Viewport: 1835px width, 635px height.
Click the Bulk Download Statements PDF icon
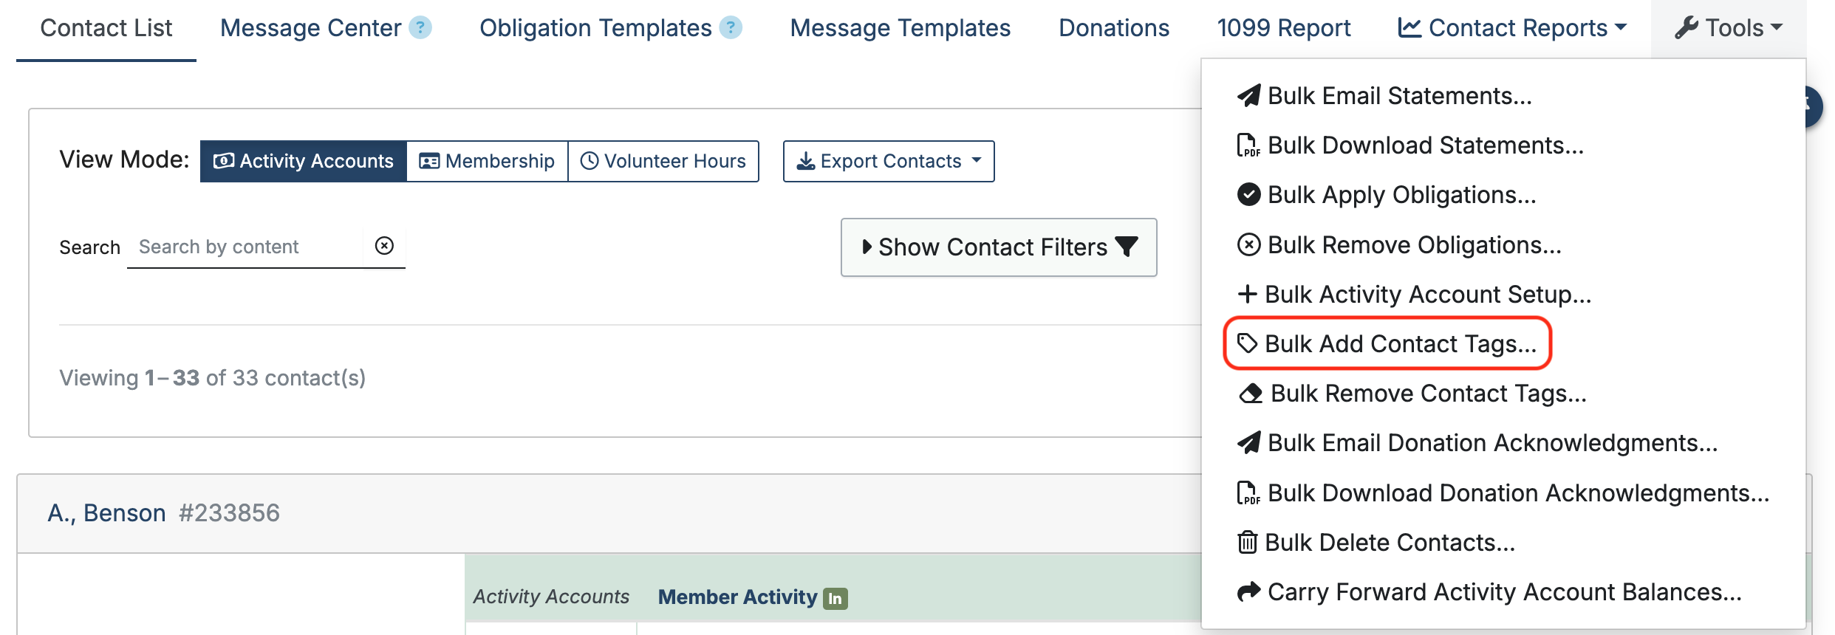click(x=1248, y=145)
